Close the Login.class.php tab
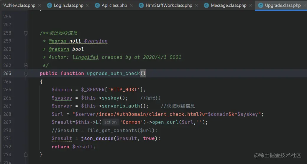Screen dimensions: 307x164 87,5
